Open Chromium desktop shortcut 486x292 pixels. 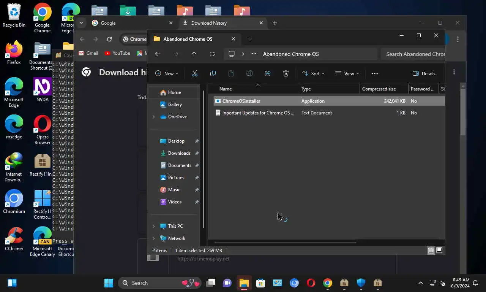point(14,202)
